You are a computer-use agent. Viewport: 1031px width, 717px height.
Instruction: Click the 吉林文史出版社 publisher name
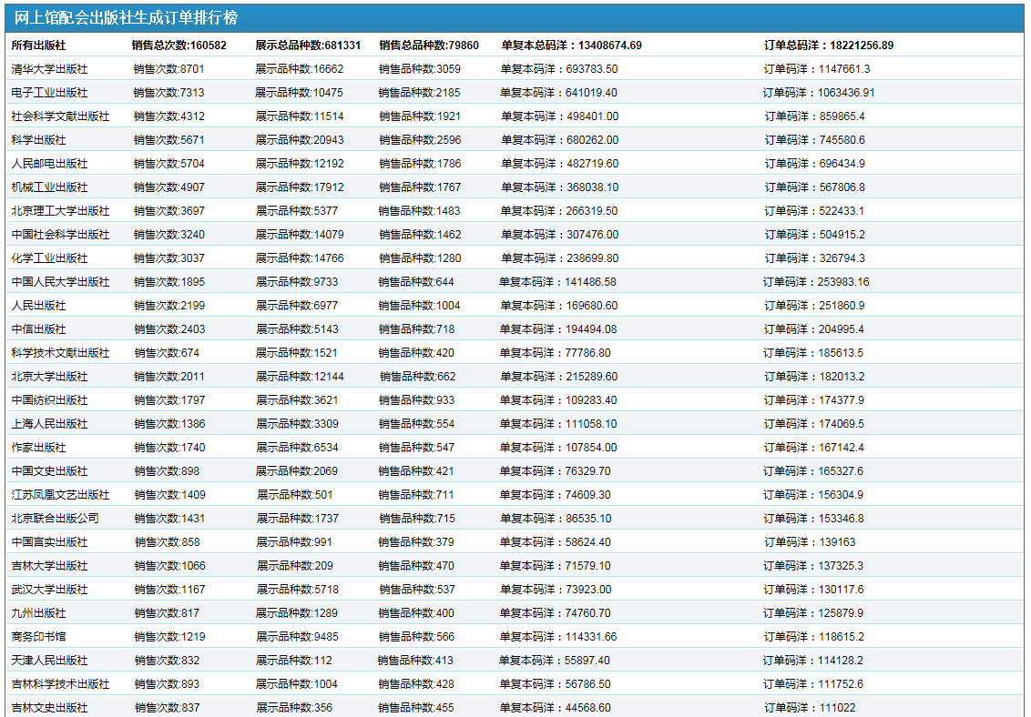49,708
